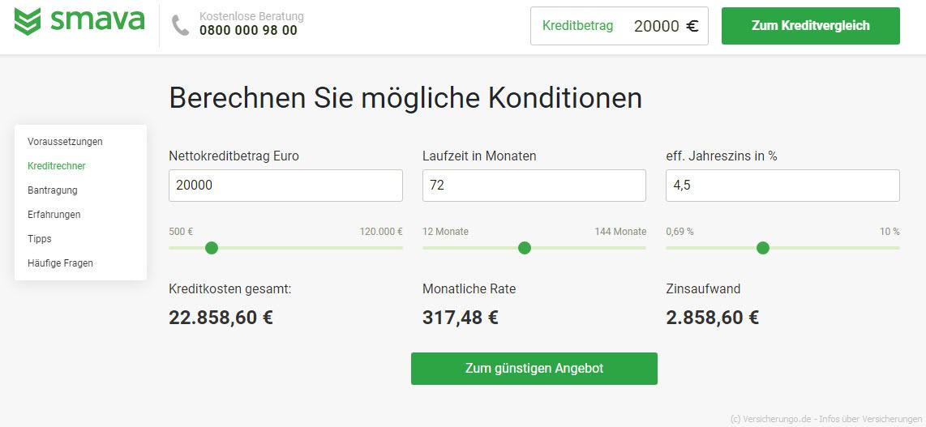
Task: Open Erfahrungen in the side menu
Action: 54,214
